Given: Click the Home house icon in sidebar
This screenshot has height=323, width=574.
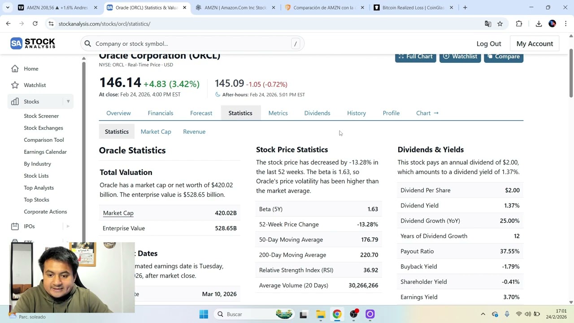Looking at the screenshot, I should click(x=15, y=69).
